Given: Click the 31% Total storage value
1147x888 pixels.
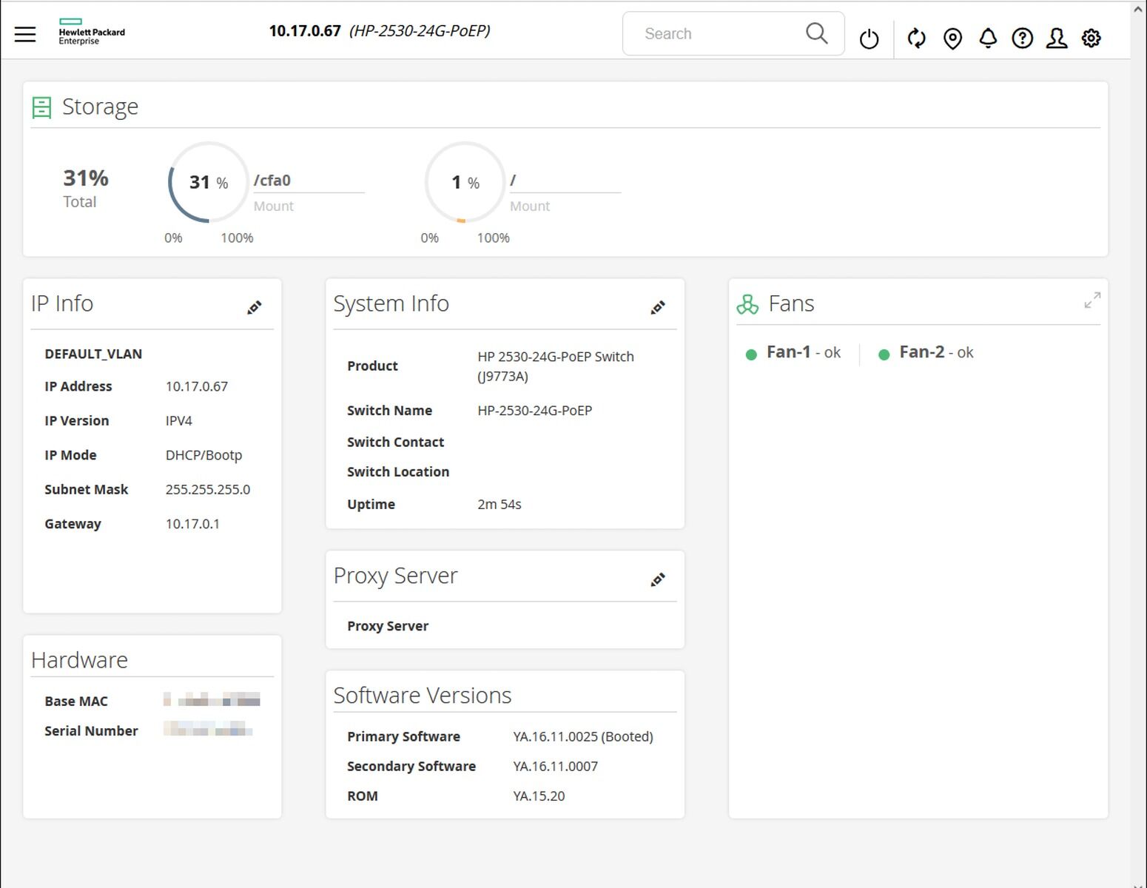Looking at the screenshot, I should point(86,178).
